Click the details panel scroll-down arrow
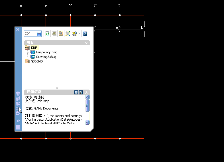The width and height of the screenshot is (224, 162). tap(87, 122)
